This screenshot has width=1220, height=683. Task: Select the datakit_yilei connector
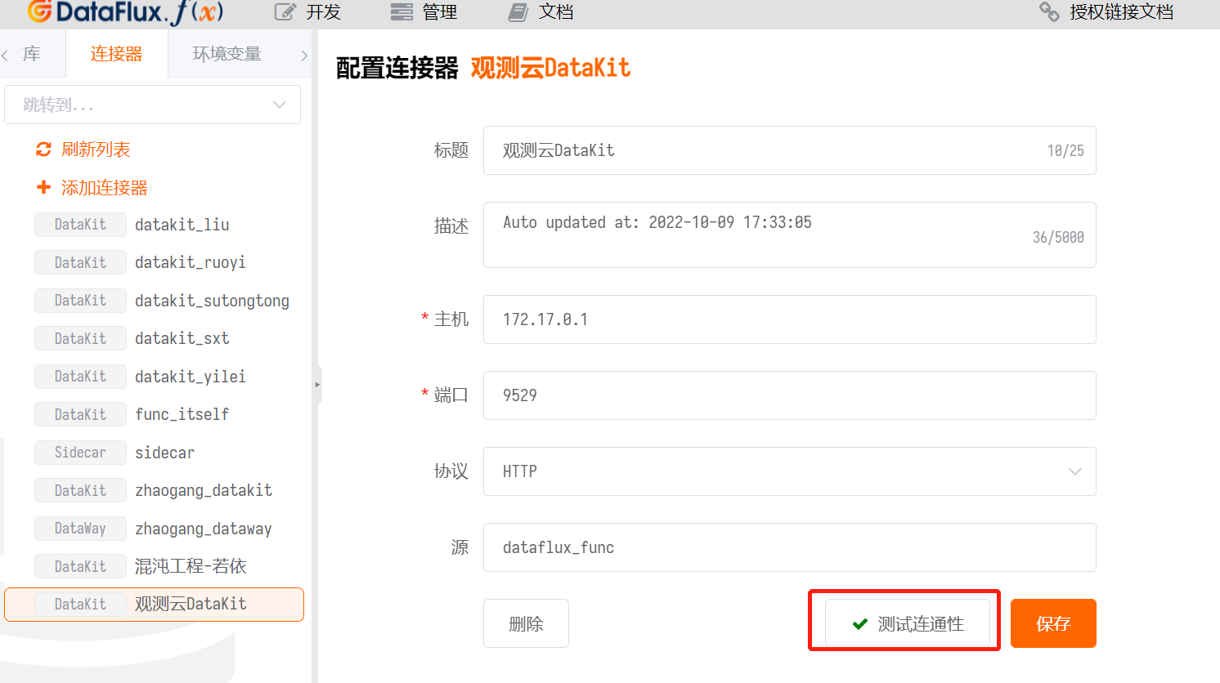point(154,377)
